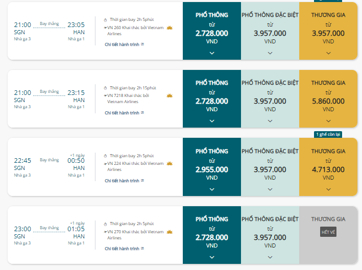The image size is (362, 270).
Task: Click the '1 ghế còn lại' badge
Action: pos(328,134)
